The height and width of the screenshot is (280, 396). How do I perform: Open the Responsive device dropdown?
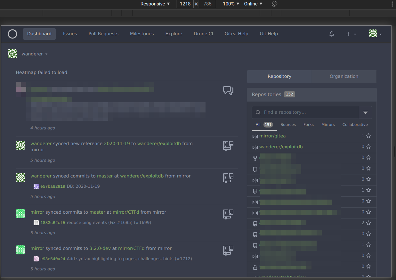pos(155,4)
